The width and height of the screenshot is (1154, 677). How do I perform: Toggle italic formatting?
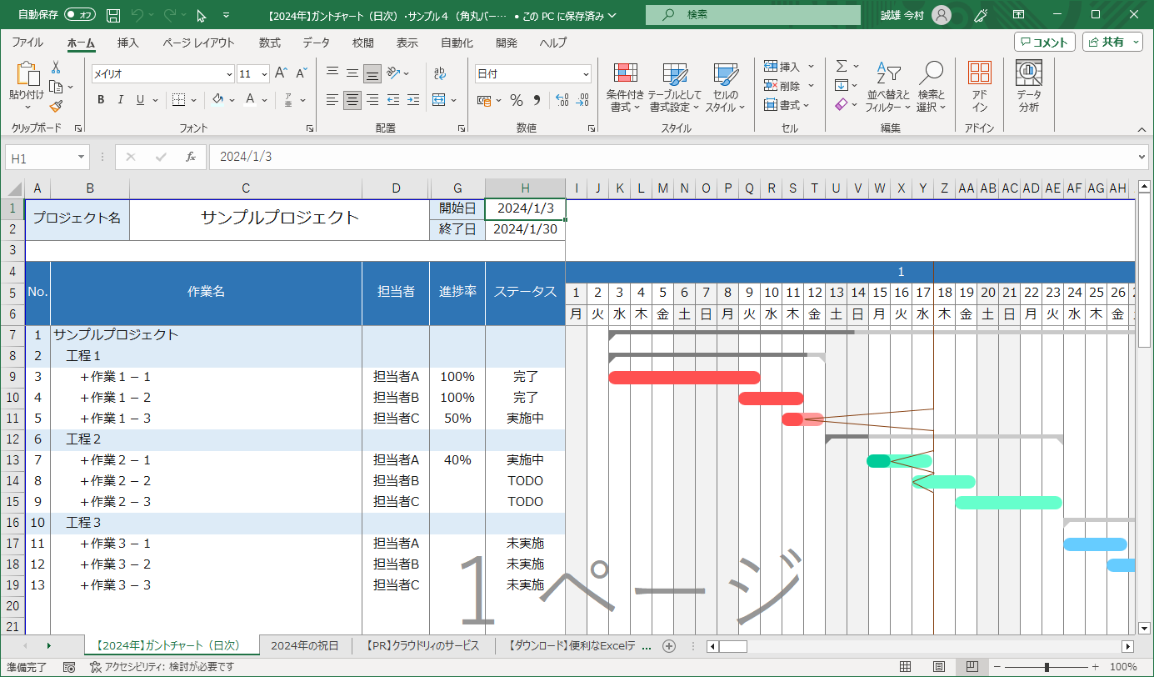(x=121, y=100)
